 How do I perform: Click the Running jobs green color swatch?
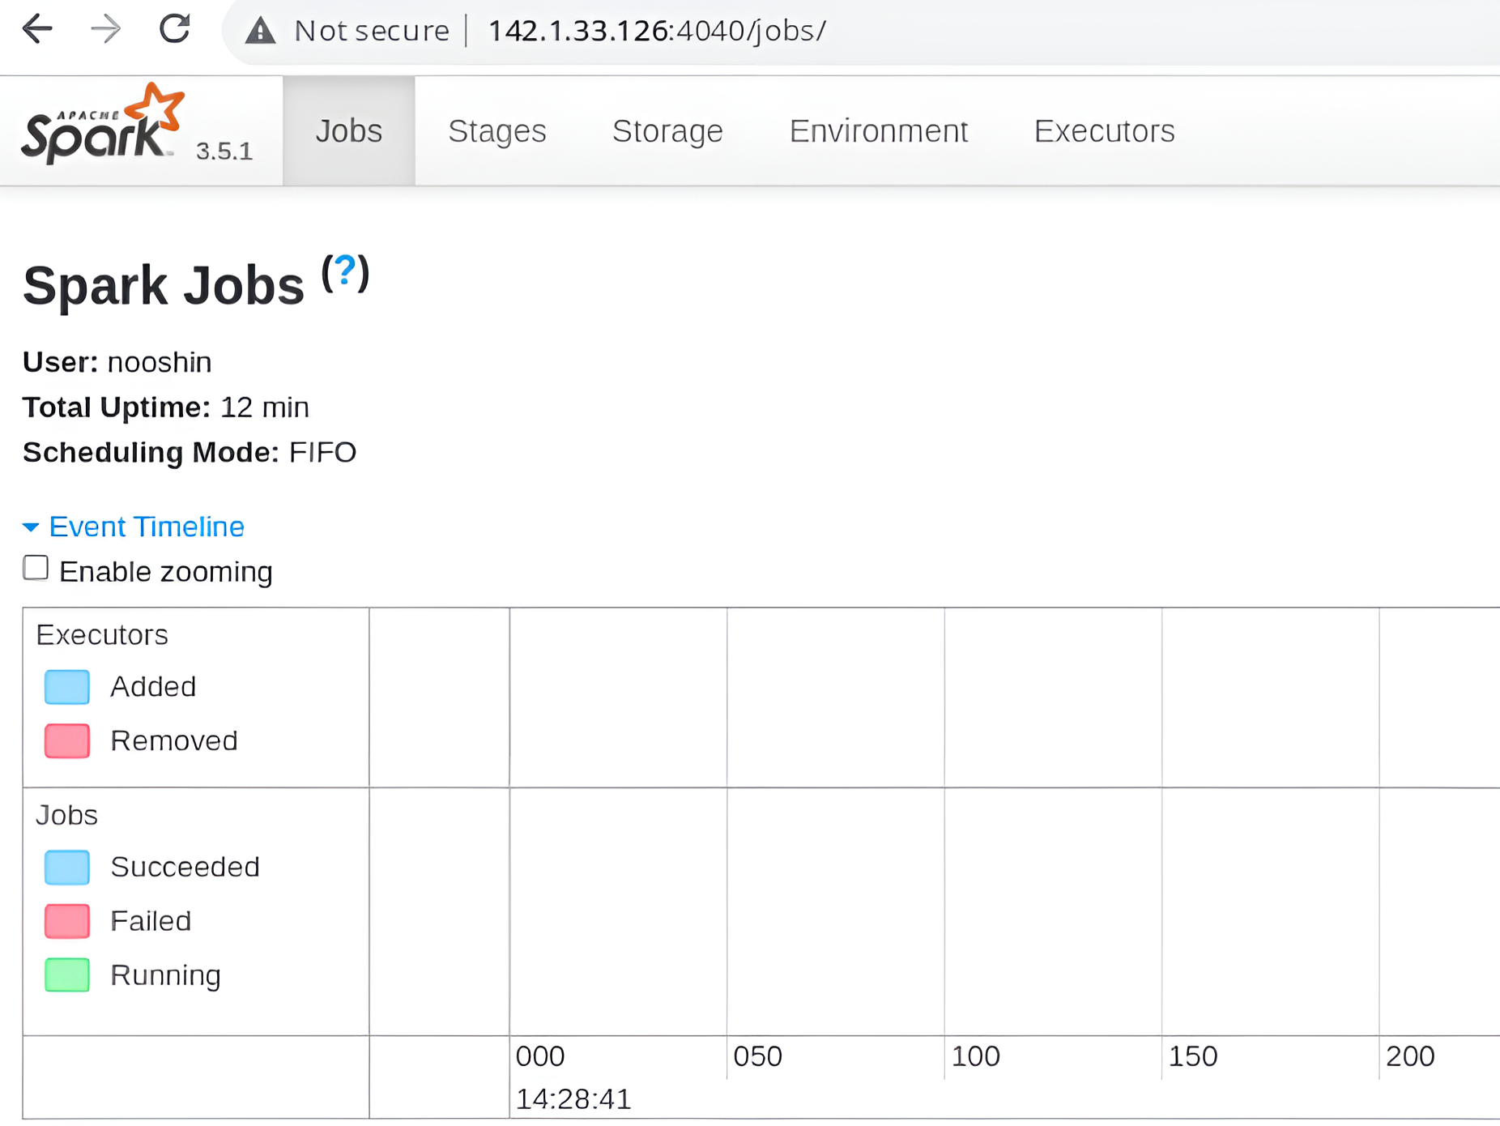66,975
